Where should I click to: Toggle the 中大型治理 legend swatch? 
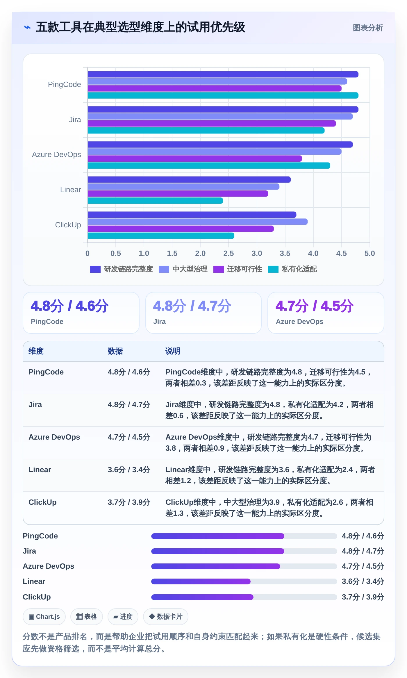(164, 269)
